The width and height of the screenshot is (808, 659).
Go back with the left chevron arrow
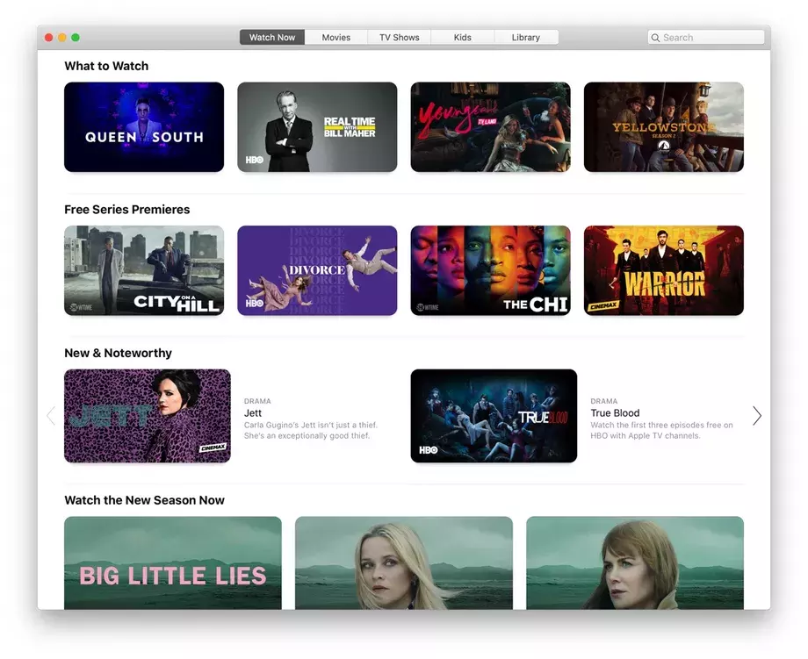51,415
